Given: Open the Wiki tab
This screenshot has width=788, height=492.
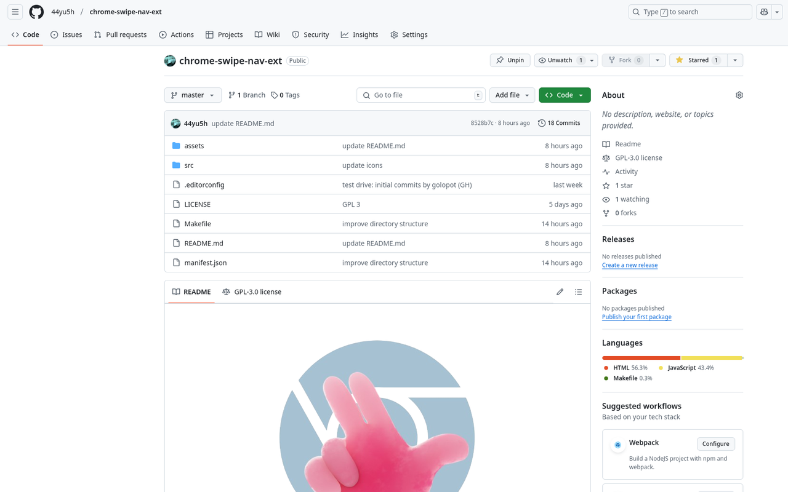Looking at the screenshot, I should click(x=267, y=35).
